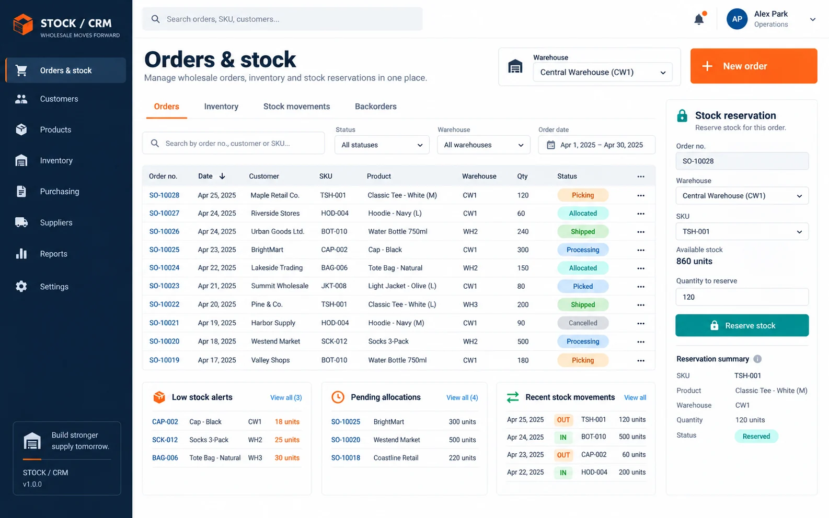Image resolution: width=829 pixels, height=518 pixels.
Task: Open View all (4) pending allocations
Action: [462, 397]
